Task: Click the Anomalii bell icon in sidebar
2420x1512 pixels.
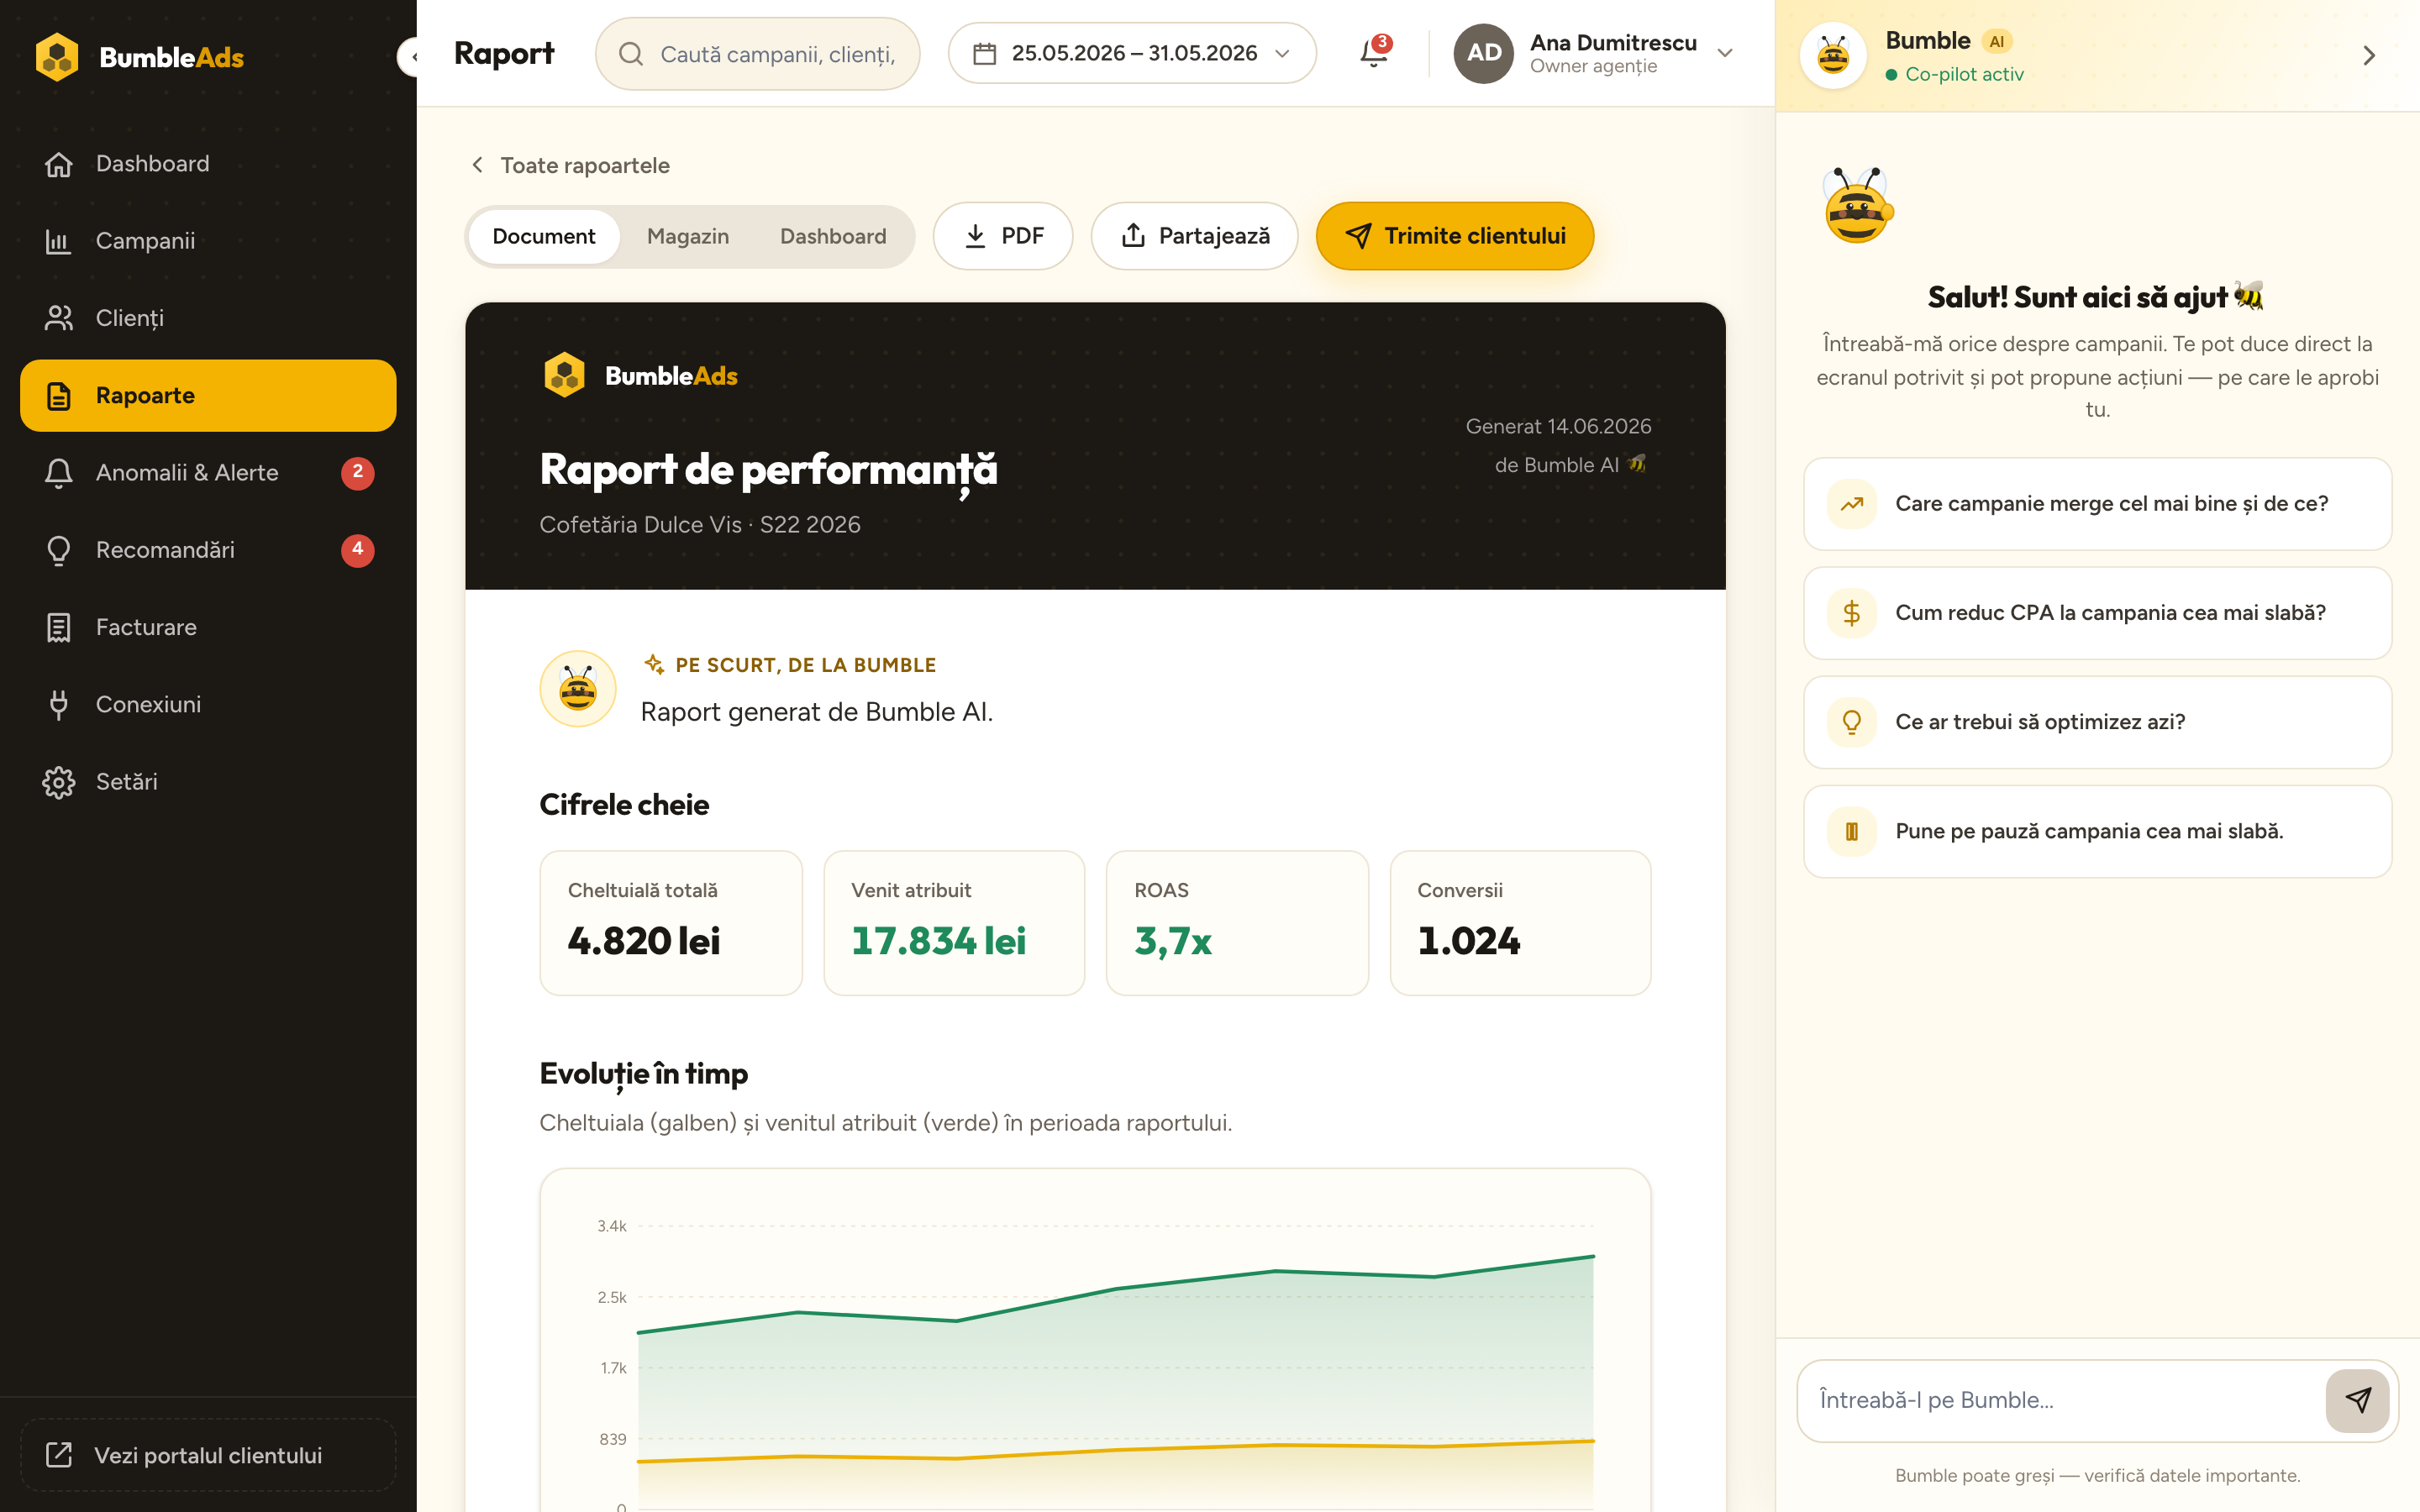Action: pyautogui.click(x=59, y=473)
